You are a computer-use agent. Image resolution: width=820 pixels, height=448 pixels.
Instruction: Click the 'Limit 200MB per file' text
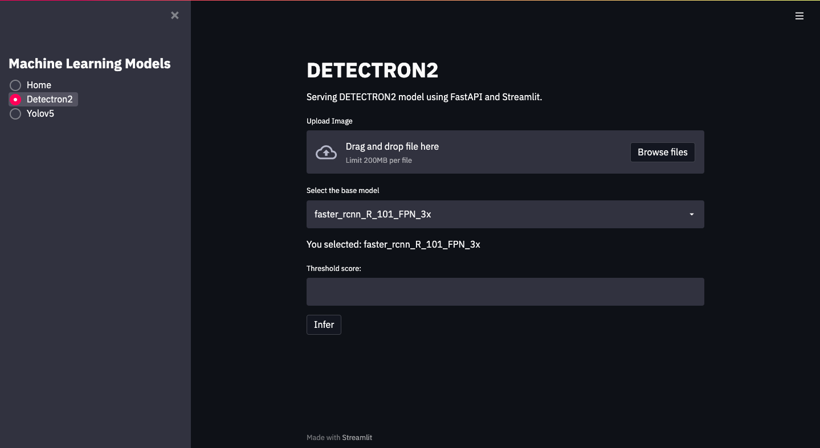[379, 161]
